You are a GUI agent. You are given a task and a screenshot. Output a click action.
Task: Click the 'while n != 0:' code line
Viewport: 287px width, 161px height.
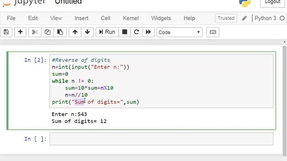coord(73,81)
